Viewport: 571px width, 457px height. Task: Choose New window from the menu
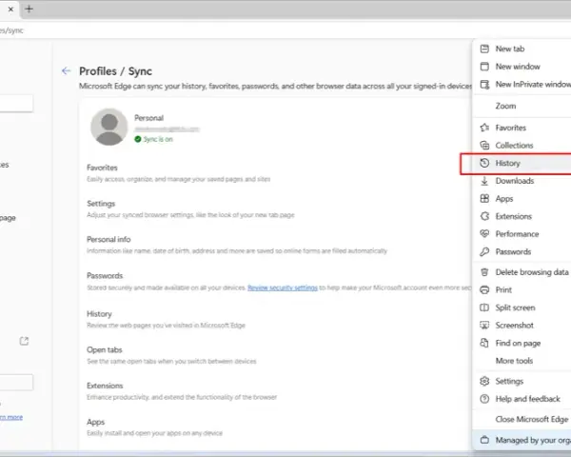[x=522, y=67]
